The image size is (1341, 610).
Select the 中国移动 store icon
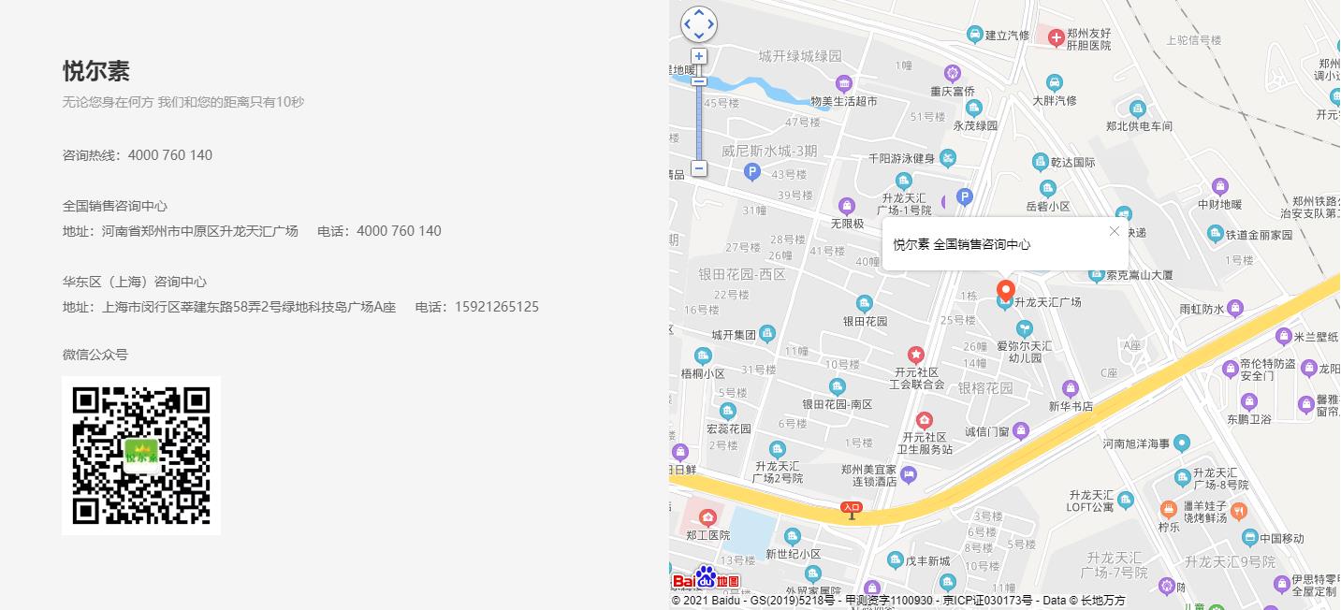pyautogui.click(x=1249, y=537)
